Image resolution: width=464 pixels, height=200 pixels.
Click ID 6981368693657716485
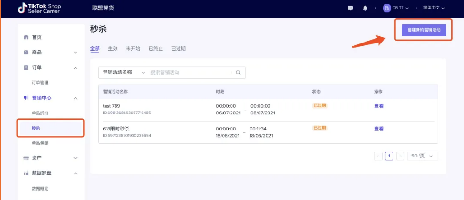[127, 113]
